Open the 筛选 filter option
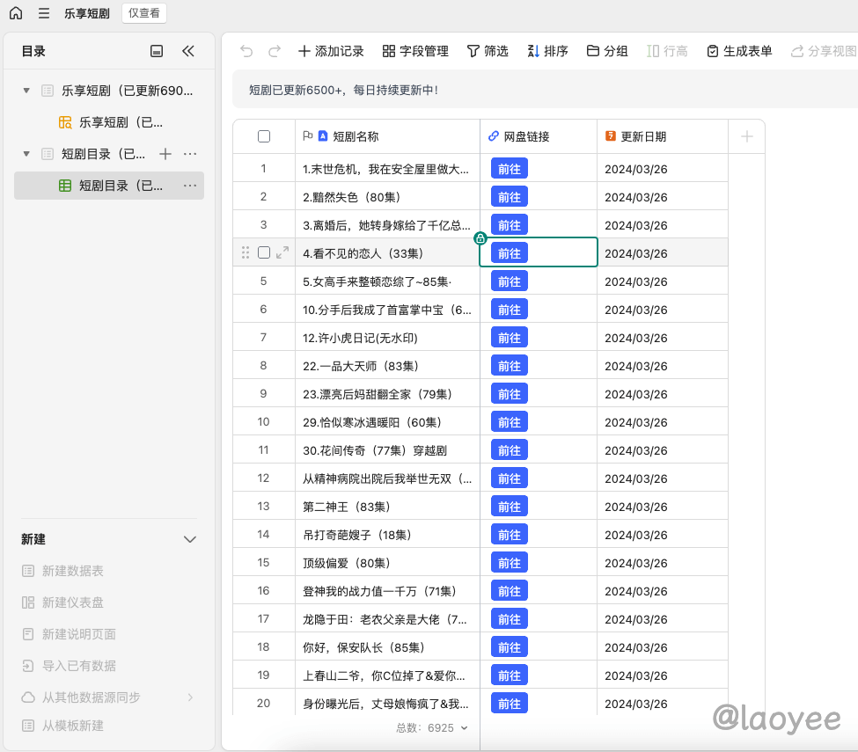 (488, 51)
